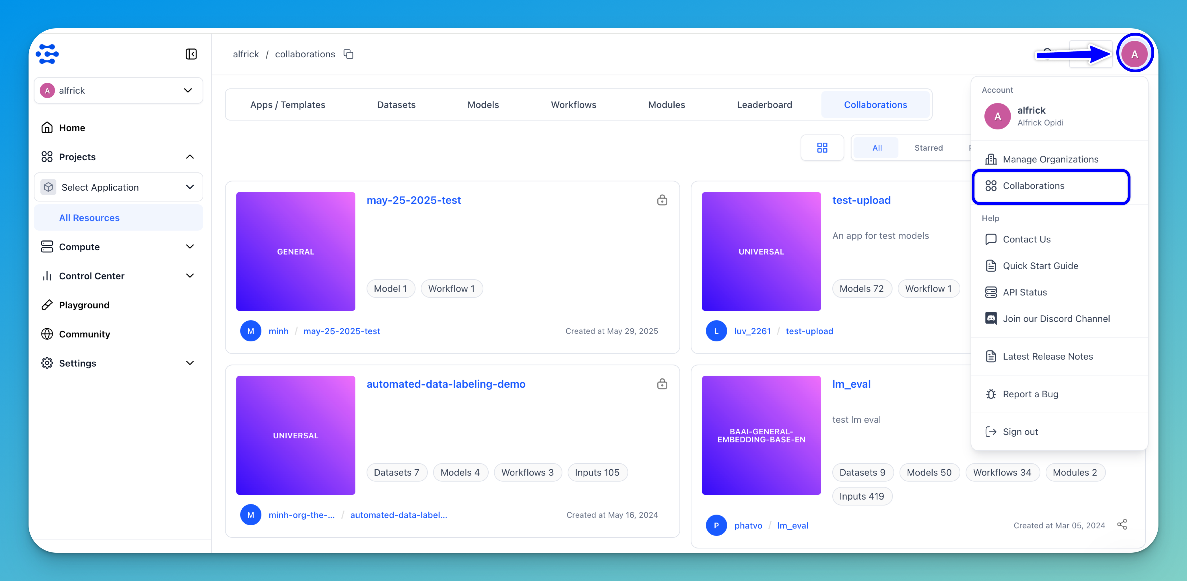Click lock icon on may-25-2025-test card

coord(662,200)
